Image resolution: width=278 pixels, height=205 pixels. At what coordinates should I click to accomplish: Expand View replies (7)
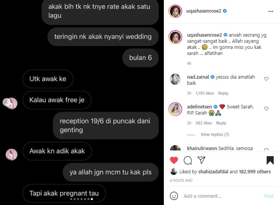(215, 134)
